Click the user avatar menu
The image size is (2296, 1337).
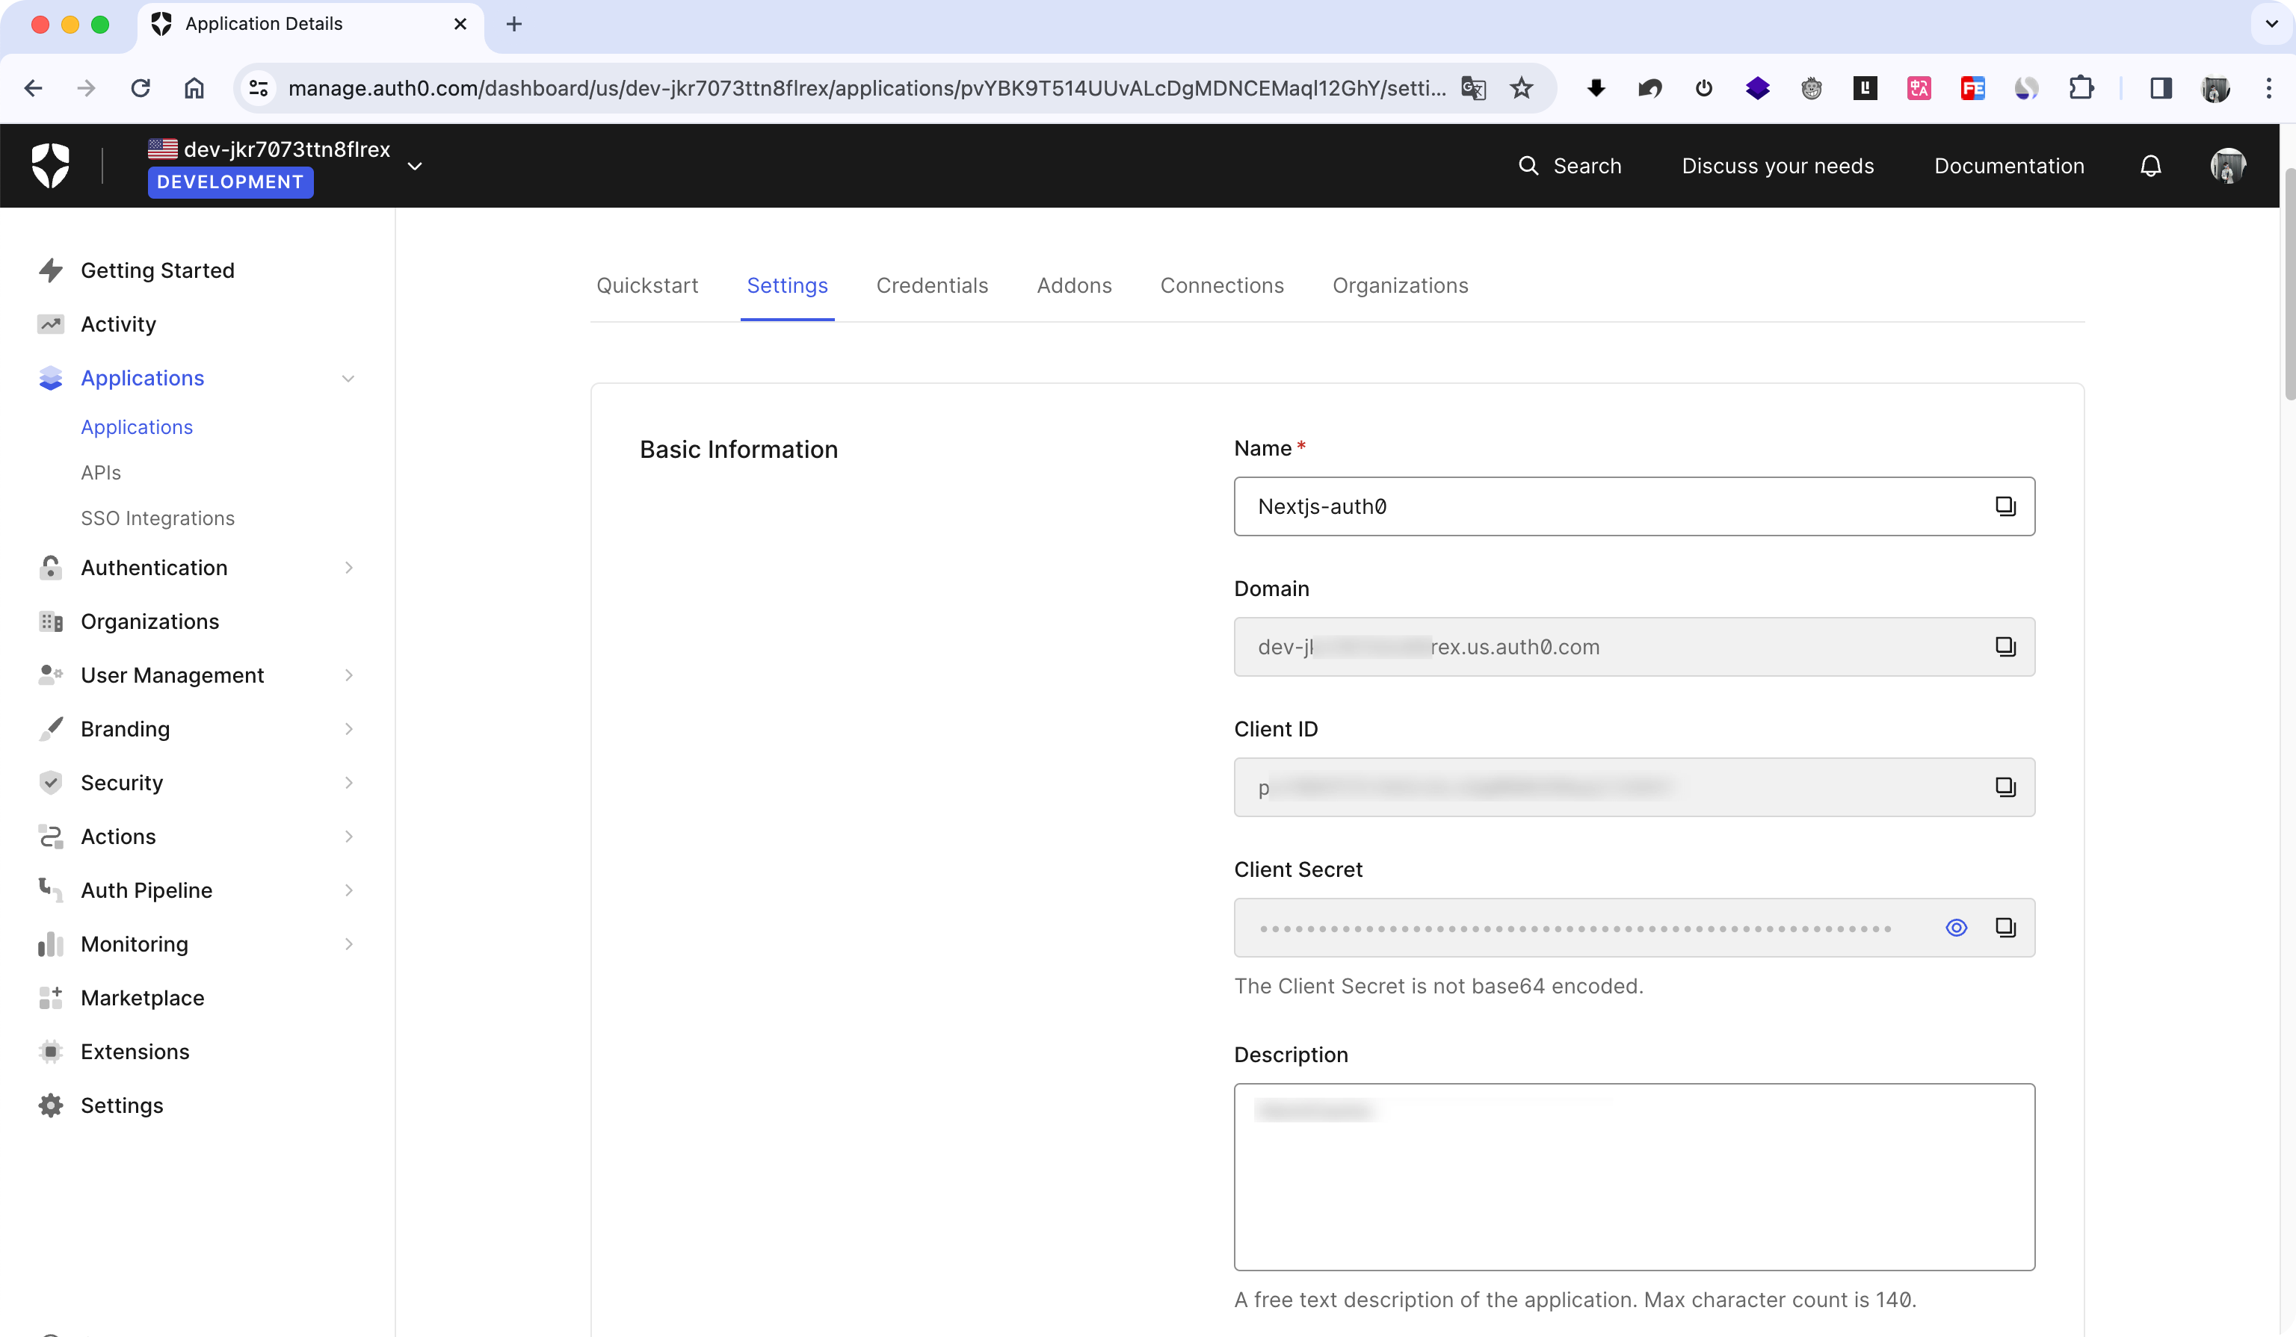2226,165
